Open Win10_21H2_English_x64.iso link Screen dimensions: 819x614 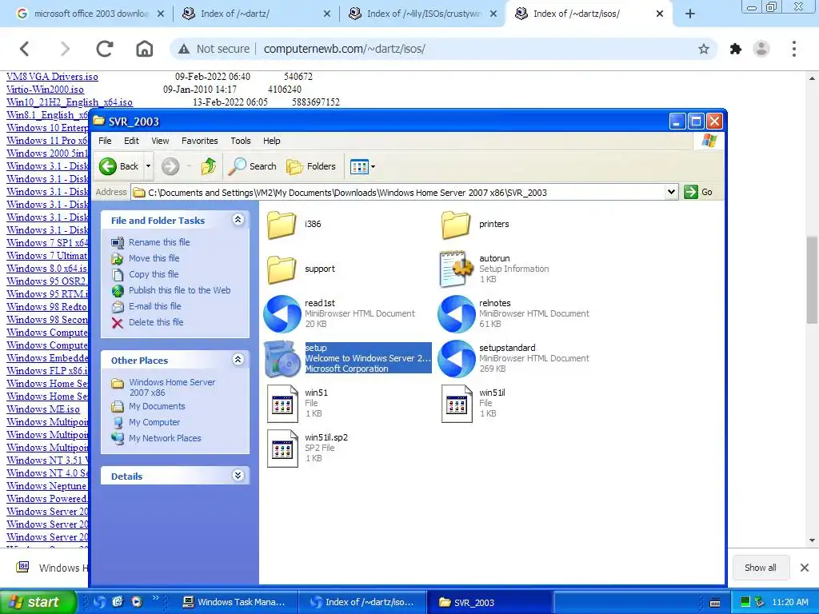(x=70, y=102)
